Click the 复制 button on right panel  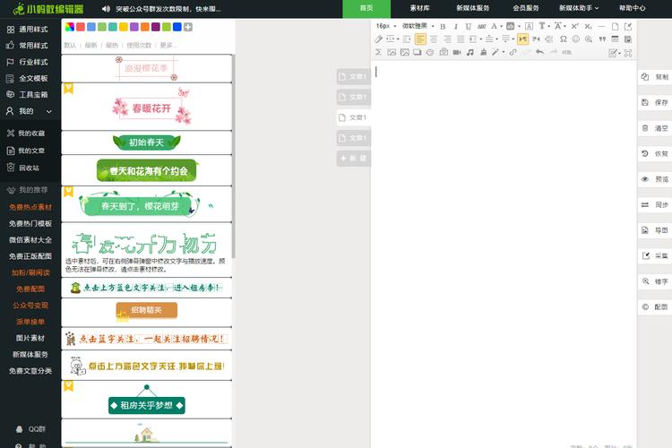pyautogui.click(x=655, y=77)
